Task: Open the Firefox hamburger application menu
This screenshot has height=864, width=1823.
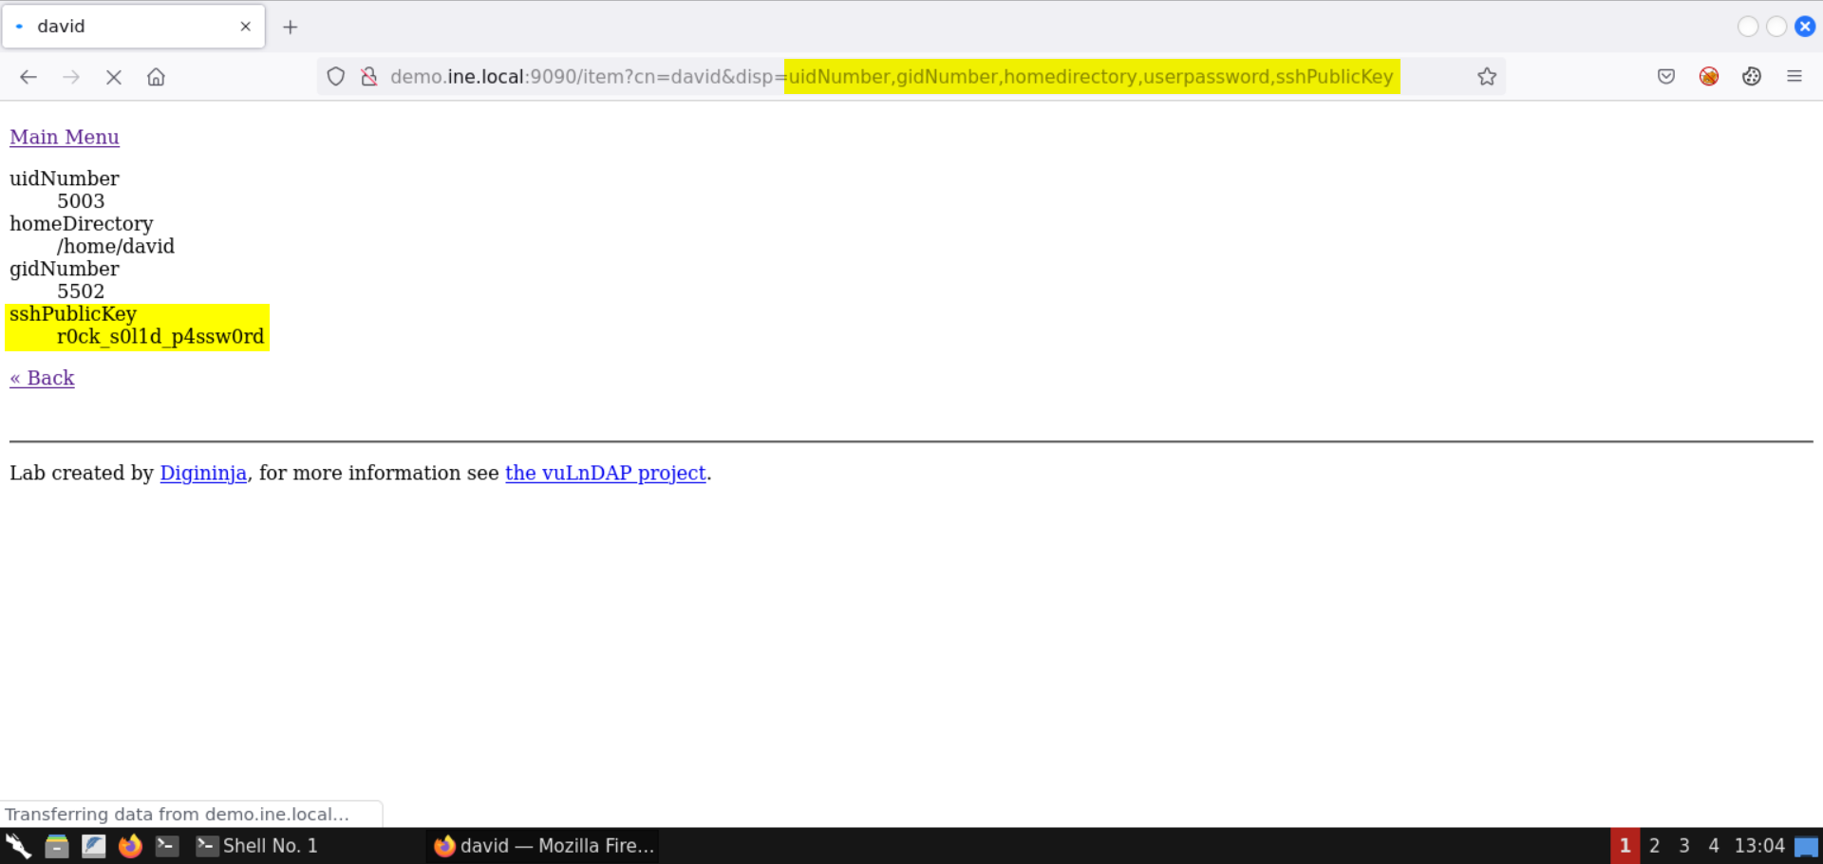Action: (x=1794, y=77)
